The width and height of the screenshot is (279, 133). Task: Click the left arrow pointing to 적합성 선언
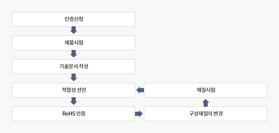tap(140, 90)
